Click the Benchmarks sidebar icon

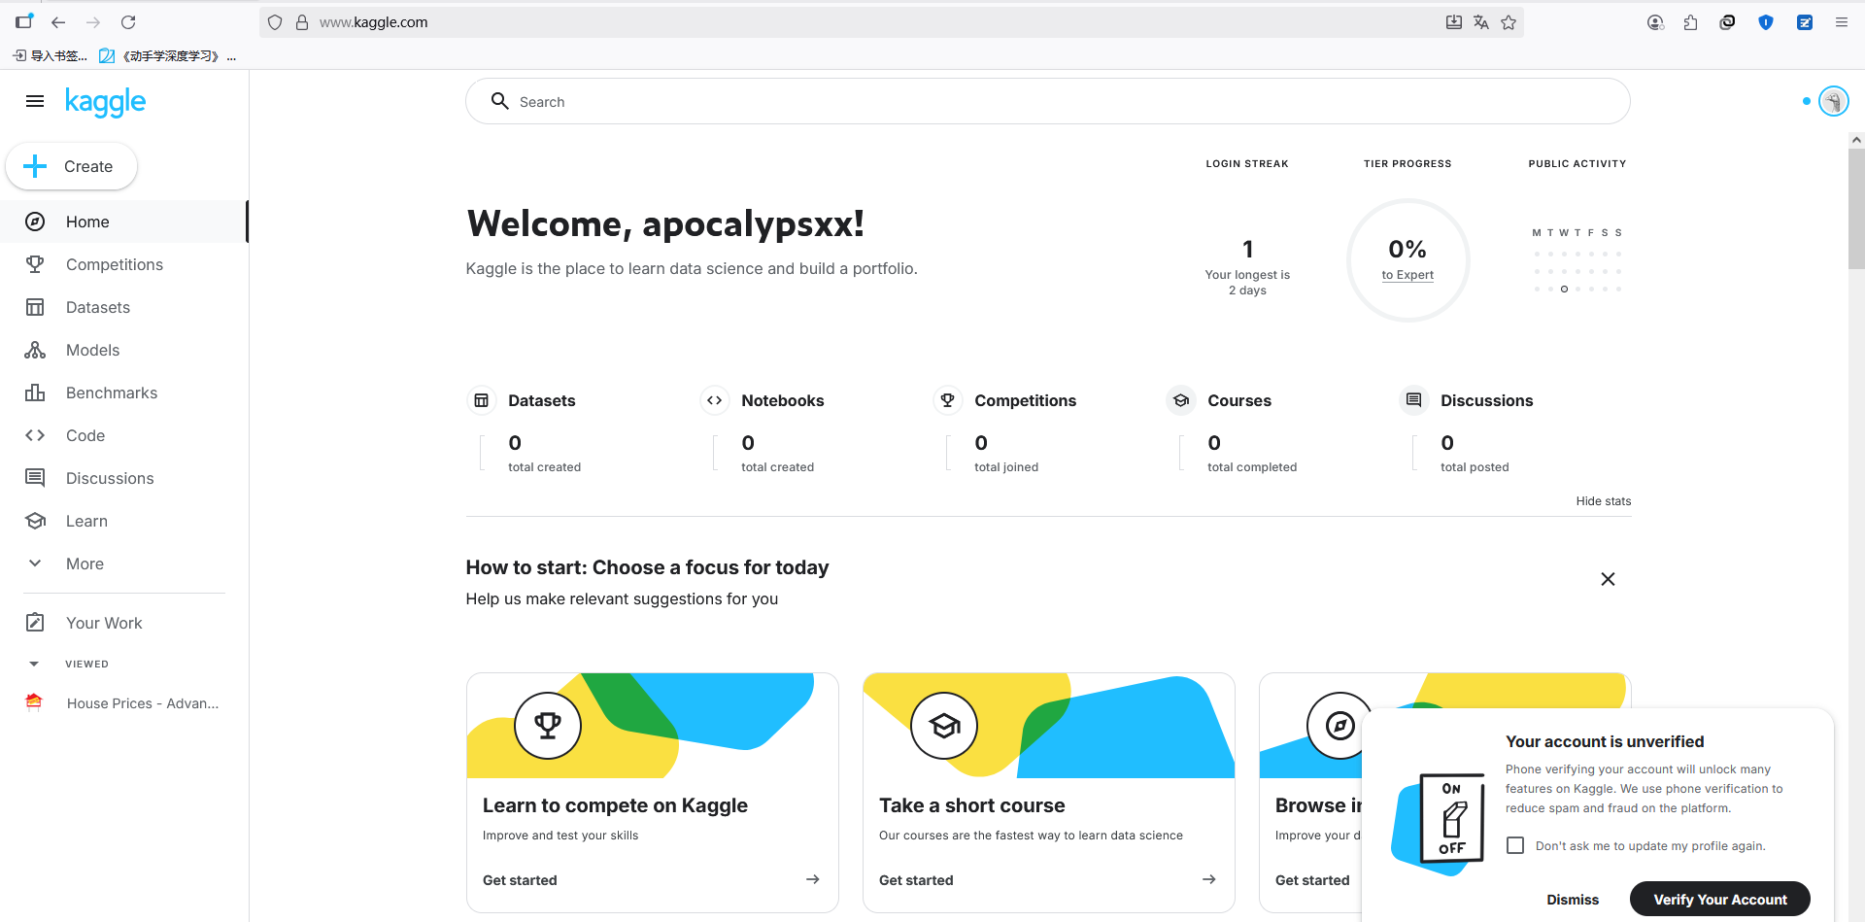click(35, 393)
